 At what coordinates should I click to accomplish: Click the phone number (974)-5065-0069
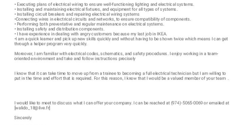point(187,103)
